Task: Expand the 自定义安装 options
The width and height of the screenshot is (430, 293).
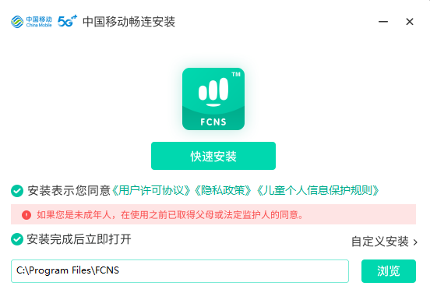Action: tap(384, 242)
